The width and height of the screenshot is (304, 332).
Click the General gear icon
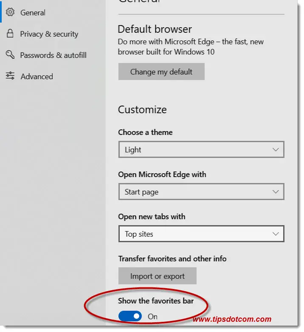point(10,12)
